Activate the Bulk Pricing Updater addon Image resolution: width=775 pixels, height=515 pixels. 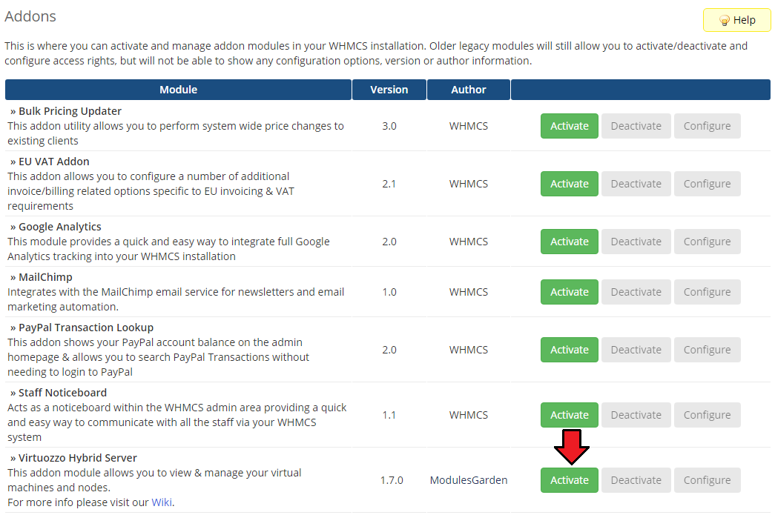click(570, 126)
